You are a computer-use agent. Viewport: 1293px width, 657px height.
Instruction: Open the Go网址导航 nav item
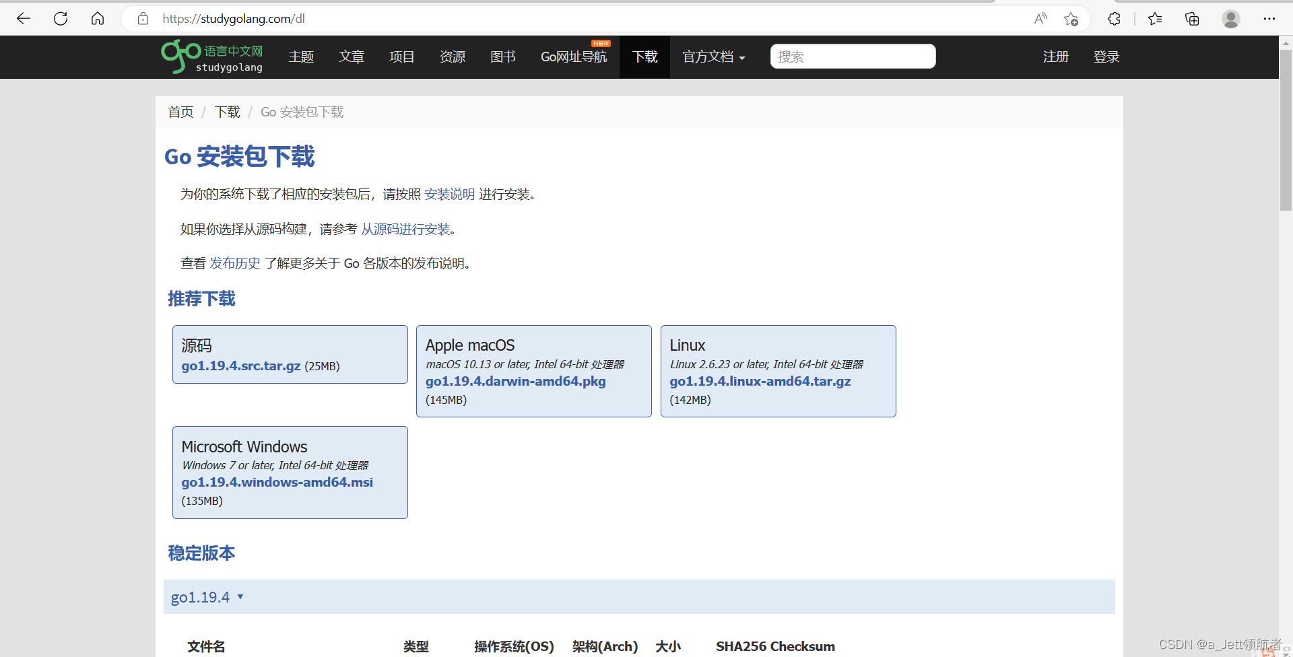pos(574,57)
